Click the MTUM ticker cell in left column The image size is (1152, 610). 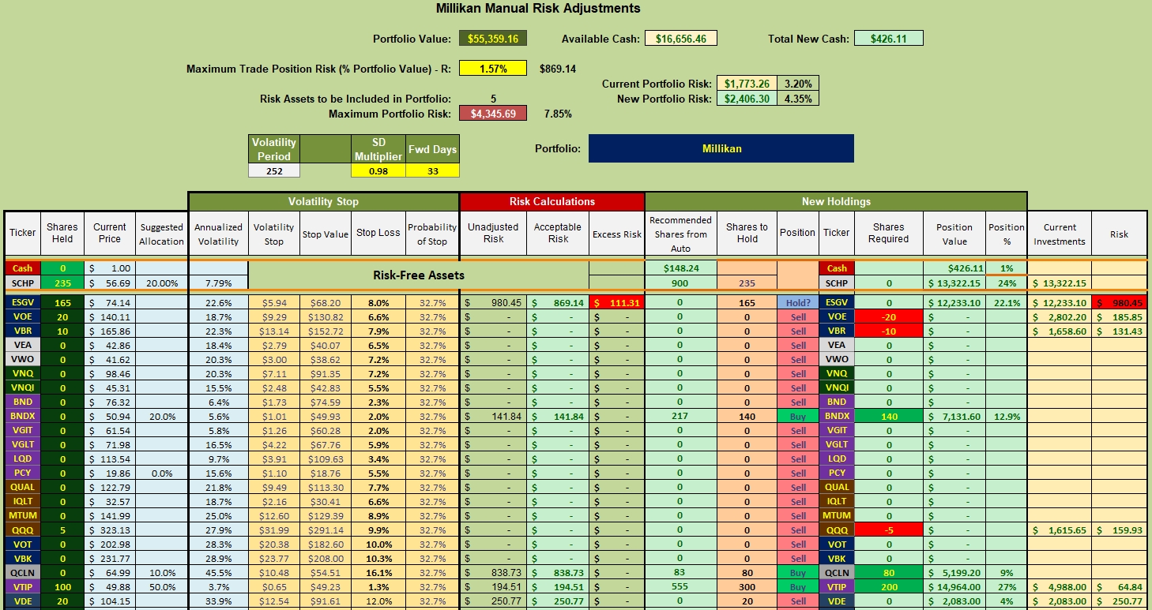point(22,515)
